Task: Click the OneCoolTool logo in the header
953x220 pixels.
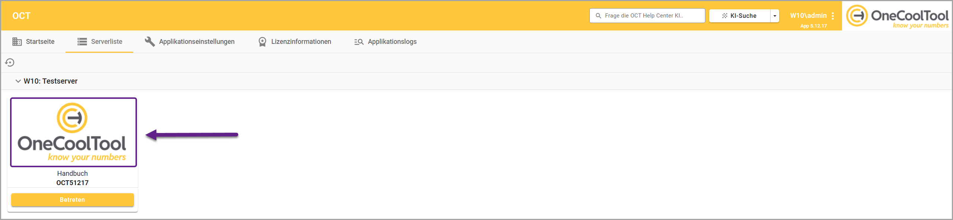Action: (x=897, y=16)
